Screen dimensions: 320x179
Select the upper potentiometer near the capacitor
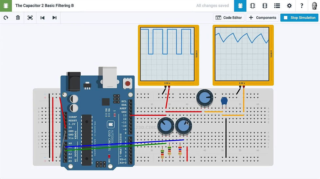pos(205,98)
